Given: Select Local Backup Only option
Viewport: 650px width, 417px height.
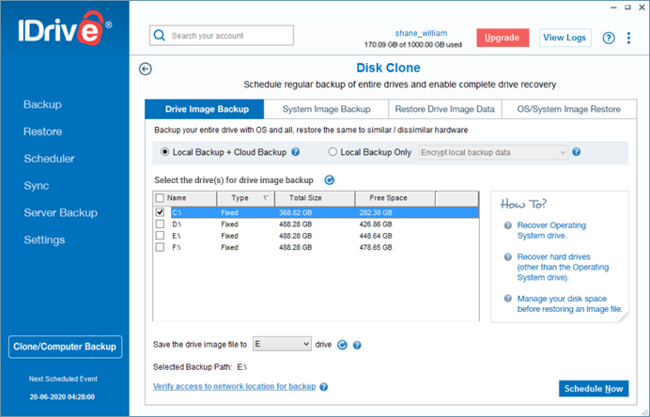Looking at the screenshot, I should [333, 152].
